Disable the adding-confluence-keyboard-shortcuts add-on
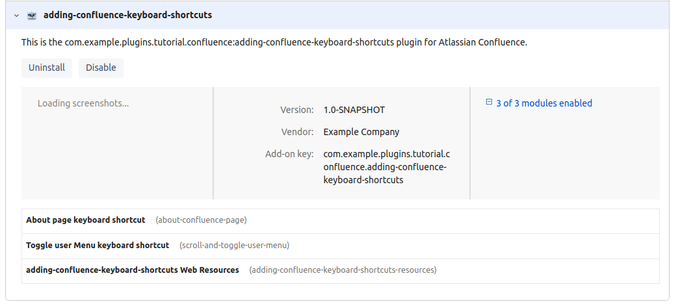This screenshot has width=678, height=304. point(101,68)
